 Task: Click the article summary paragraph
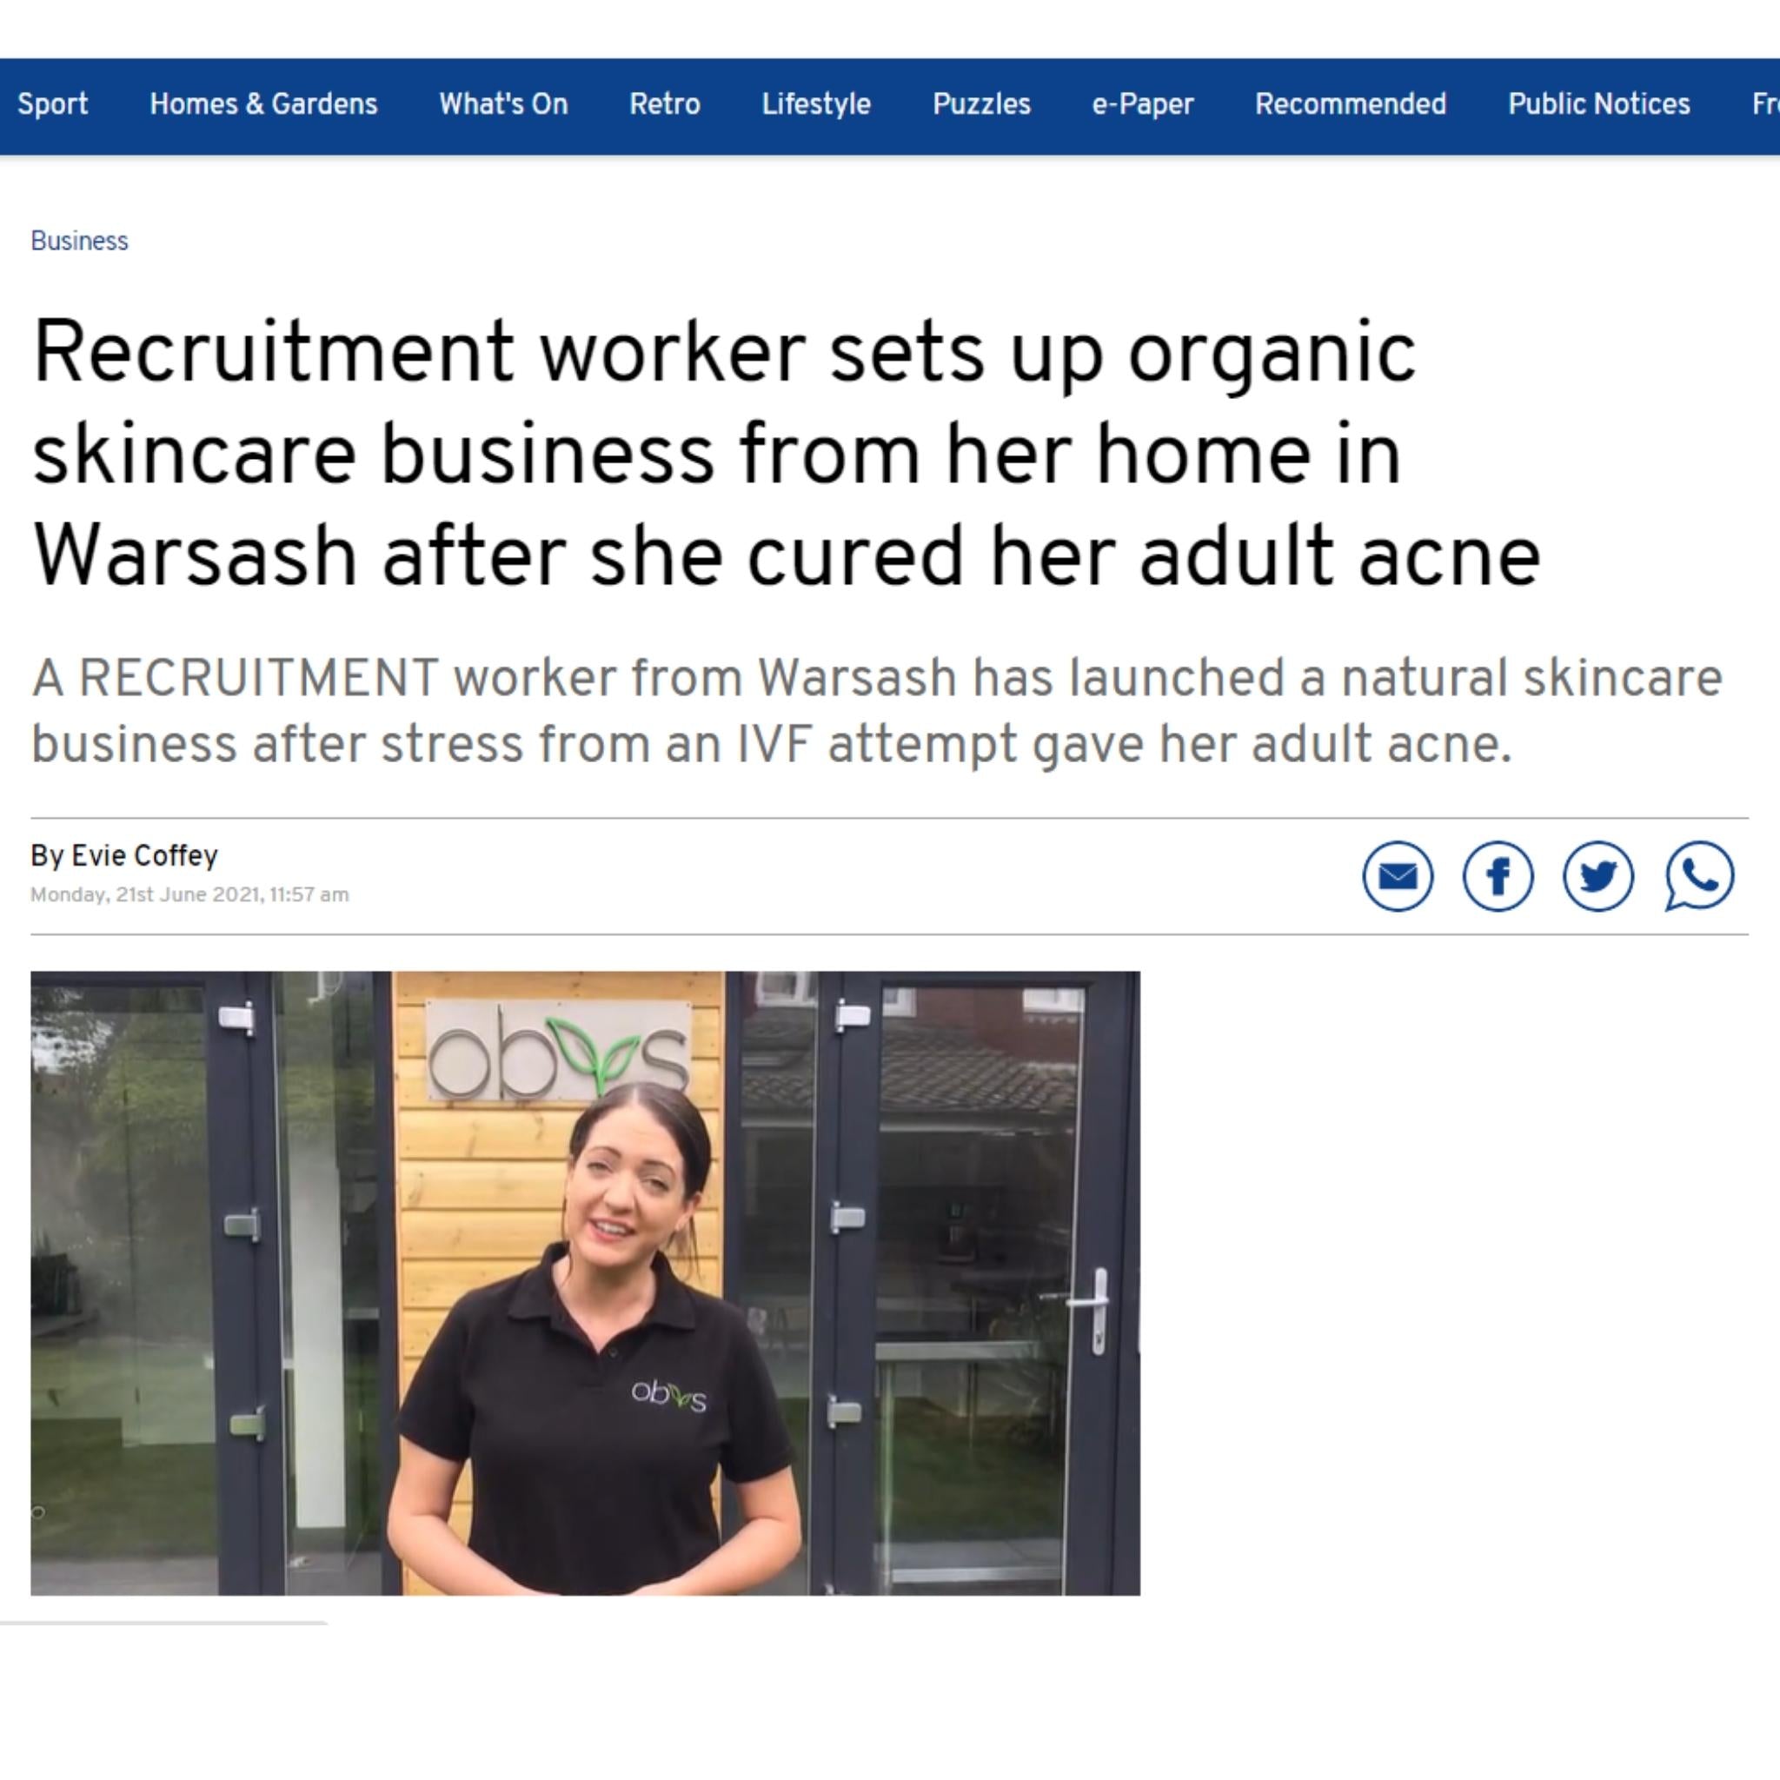[876, 710]
